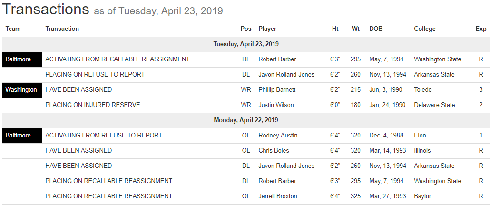Click the Tuesday, April 23, 2019 date header

coord(245,44)
